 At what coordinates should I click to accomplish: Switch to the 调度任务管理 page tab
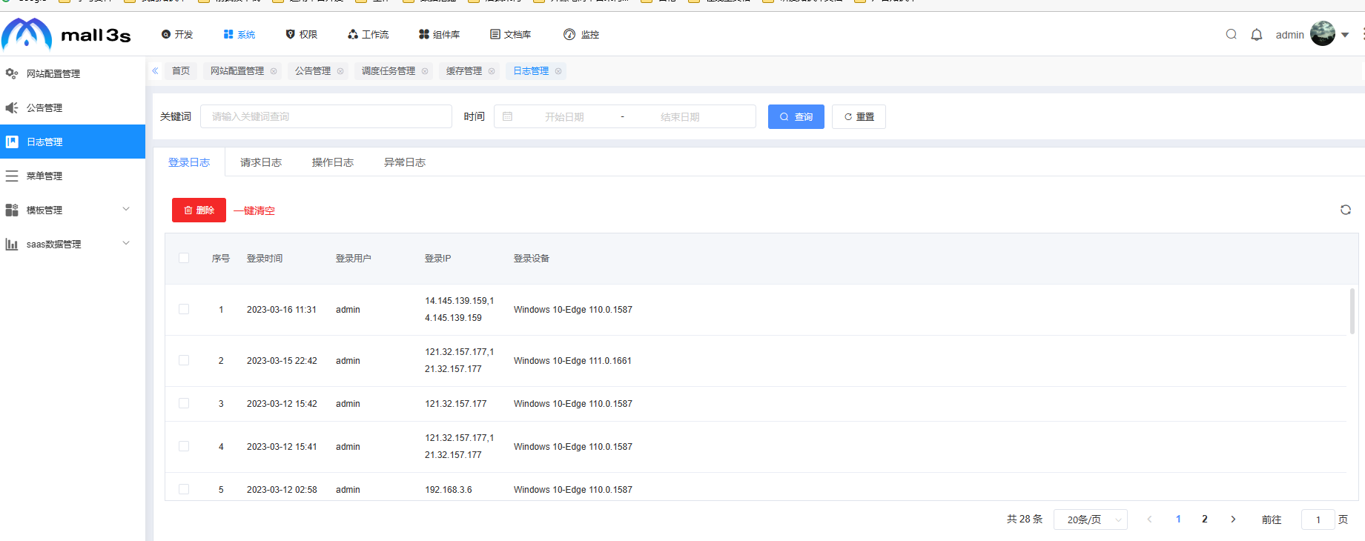(389, 71)
